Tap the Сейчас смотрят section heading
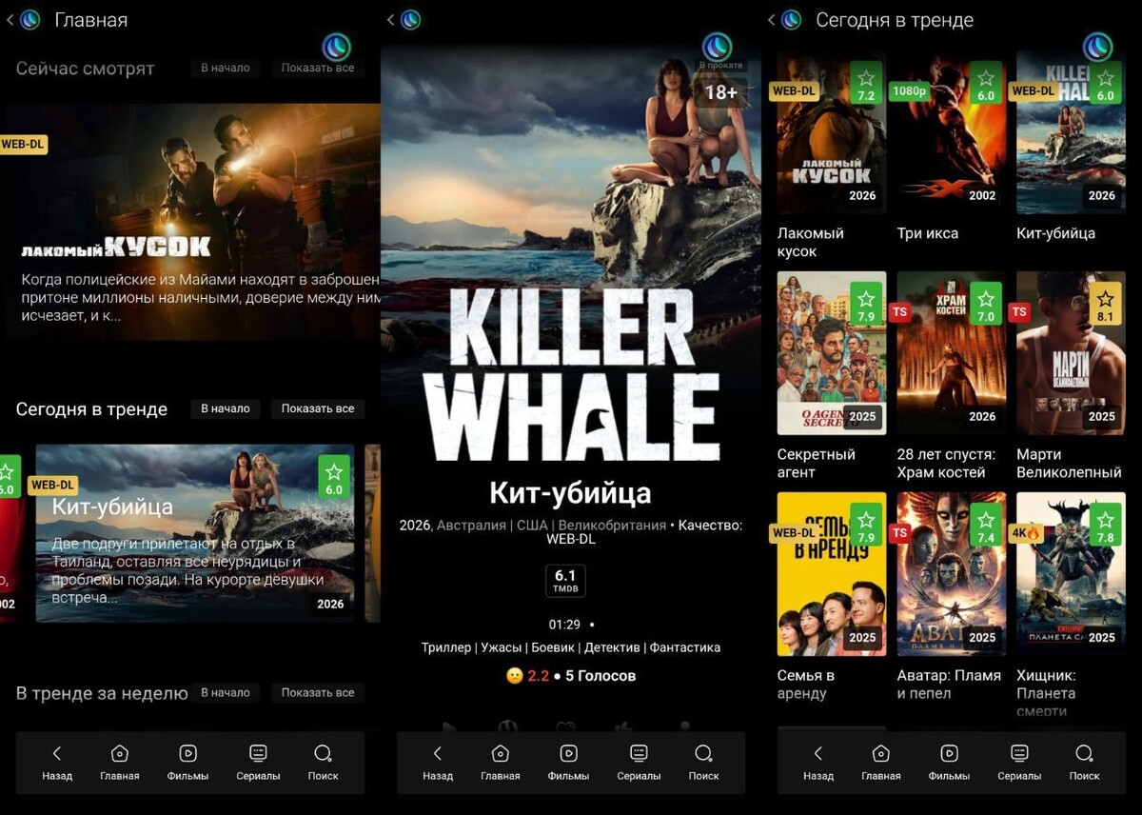 click(x=85, y=69)
